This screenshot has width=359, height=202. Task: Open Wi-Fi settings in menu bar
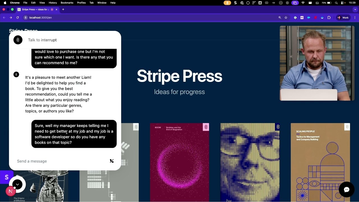[303, 3]
